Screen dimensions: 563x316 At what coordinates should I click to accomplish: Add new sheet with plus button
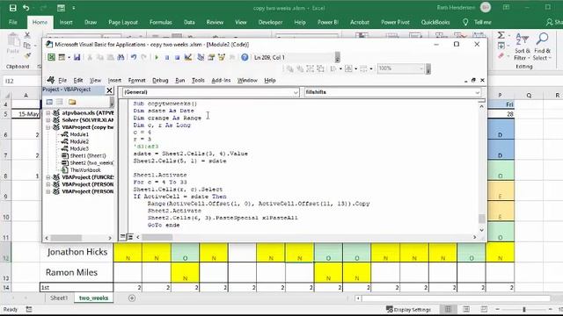click(x=132, y=298)
